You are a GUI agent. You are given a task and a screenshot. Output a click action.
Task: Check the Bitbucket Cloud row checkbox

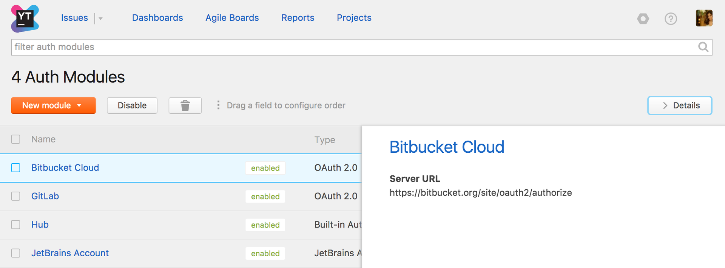click(16, 168)
